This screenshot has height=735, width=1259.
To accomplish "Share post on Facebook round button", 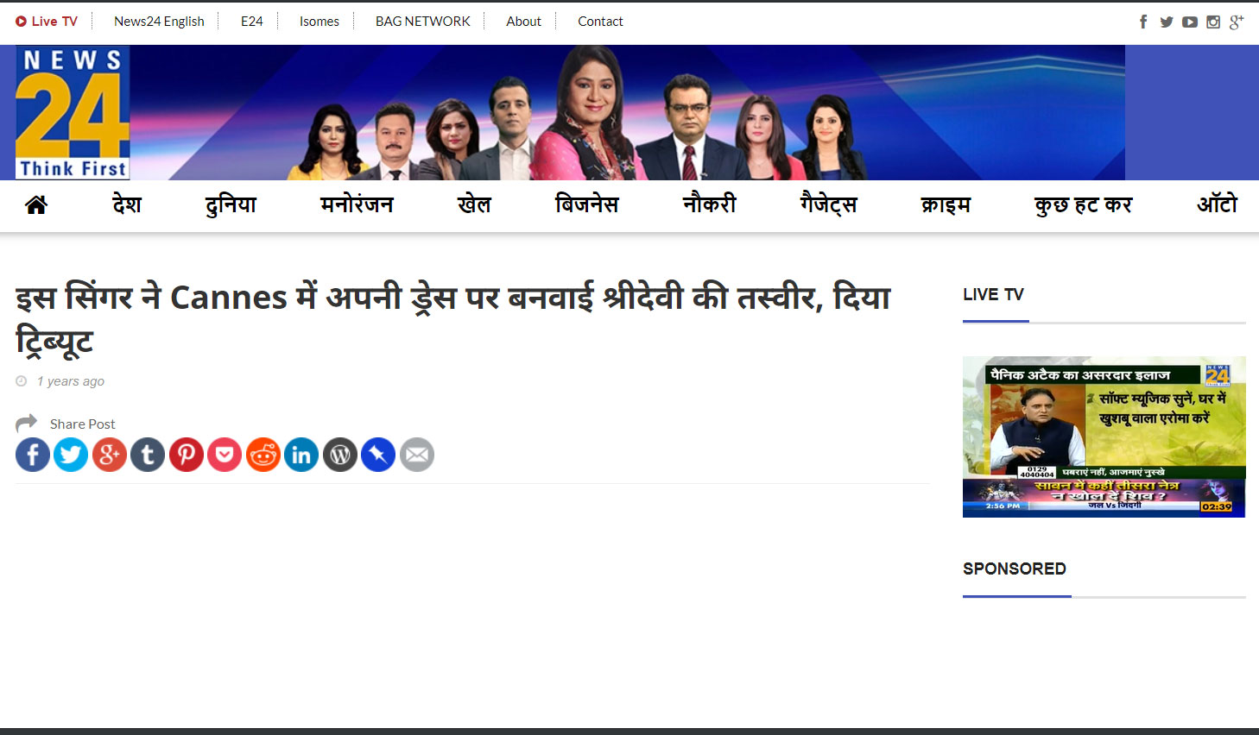I will 33,455.
